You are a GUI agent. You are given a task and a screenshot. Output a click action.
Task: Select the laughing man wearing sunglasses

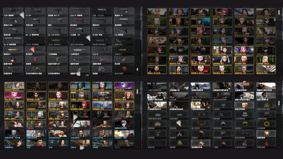[x=58, y=135]
